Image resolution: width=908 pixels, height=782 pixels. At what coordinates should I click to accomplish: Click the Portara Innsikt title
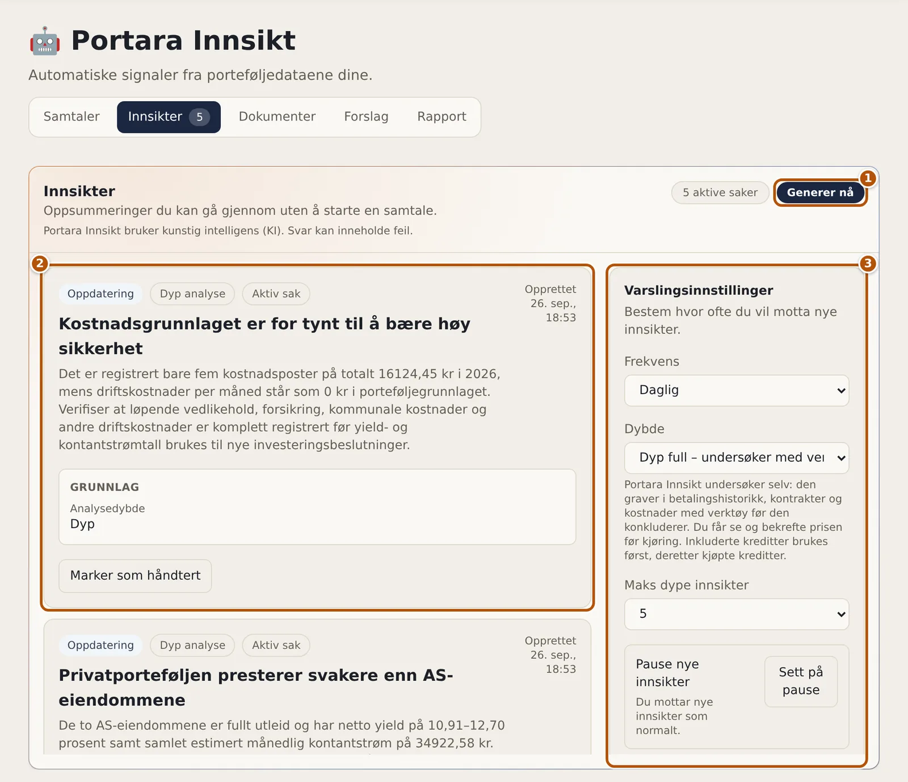[183, 41]
